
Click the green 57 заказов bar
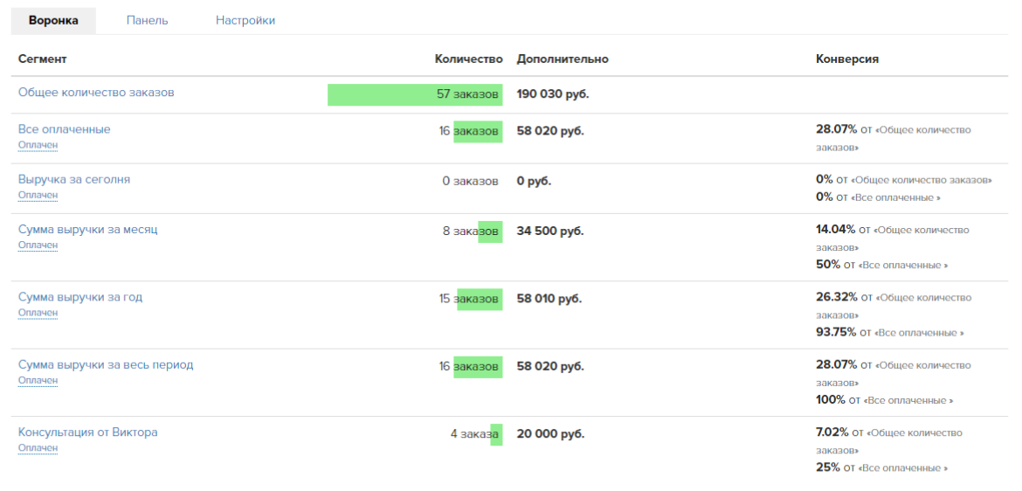click(x=415, y=94)
